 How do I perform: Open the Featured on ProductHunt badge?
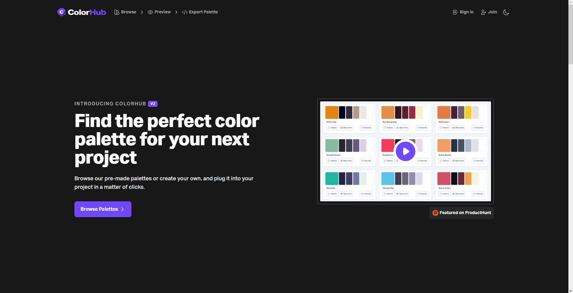click(462, 213)
